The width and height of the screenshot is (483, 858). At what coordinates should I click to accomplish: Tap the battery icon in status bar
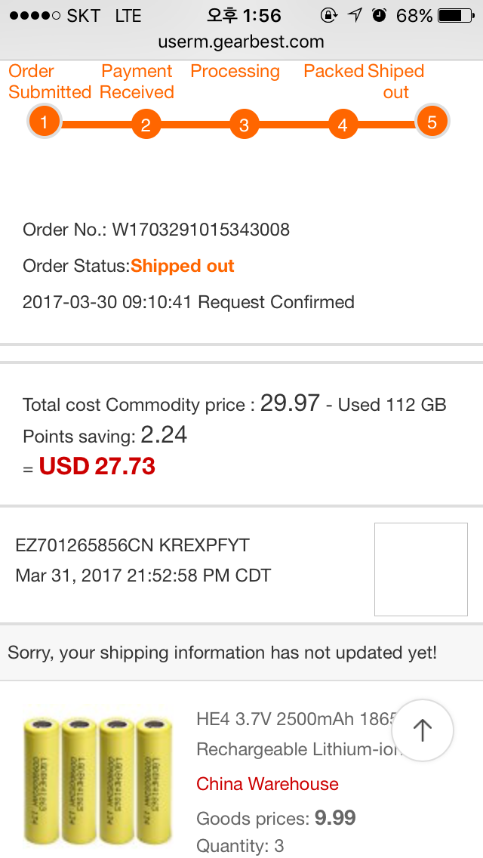[x=455, y=15]
